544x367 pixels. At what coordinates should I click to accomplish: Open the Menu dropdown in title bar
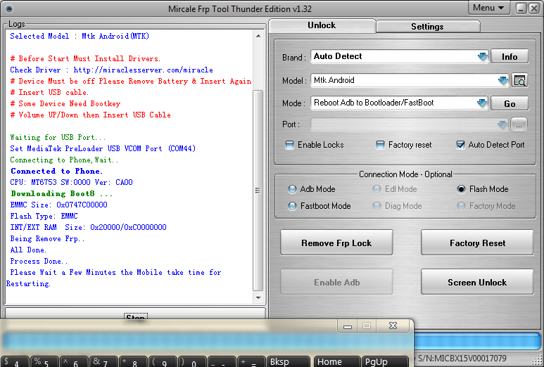[x=488, y=8]
